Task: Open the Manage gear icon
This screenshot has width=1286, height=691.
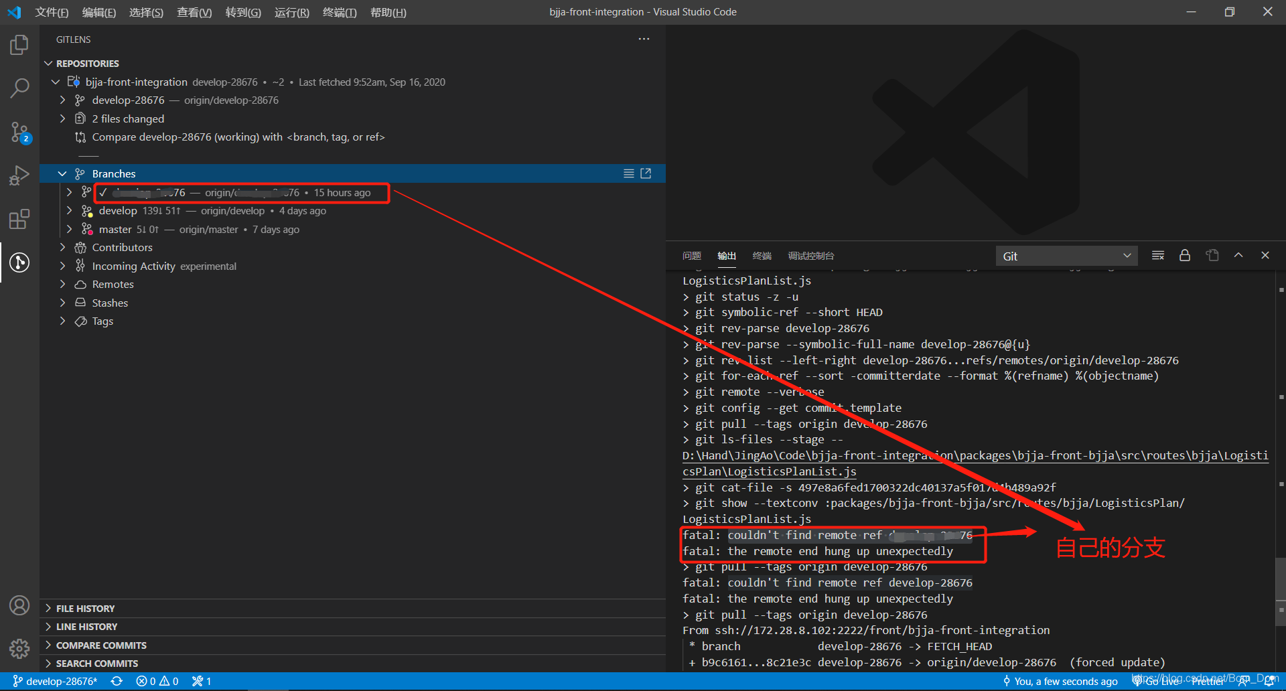Action: point(19,648)
